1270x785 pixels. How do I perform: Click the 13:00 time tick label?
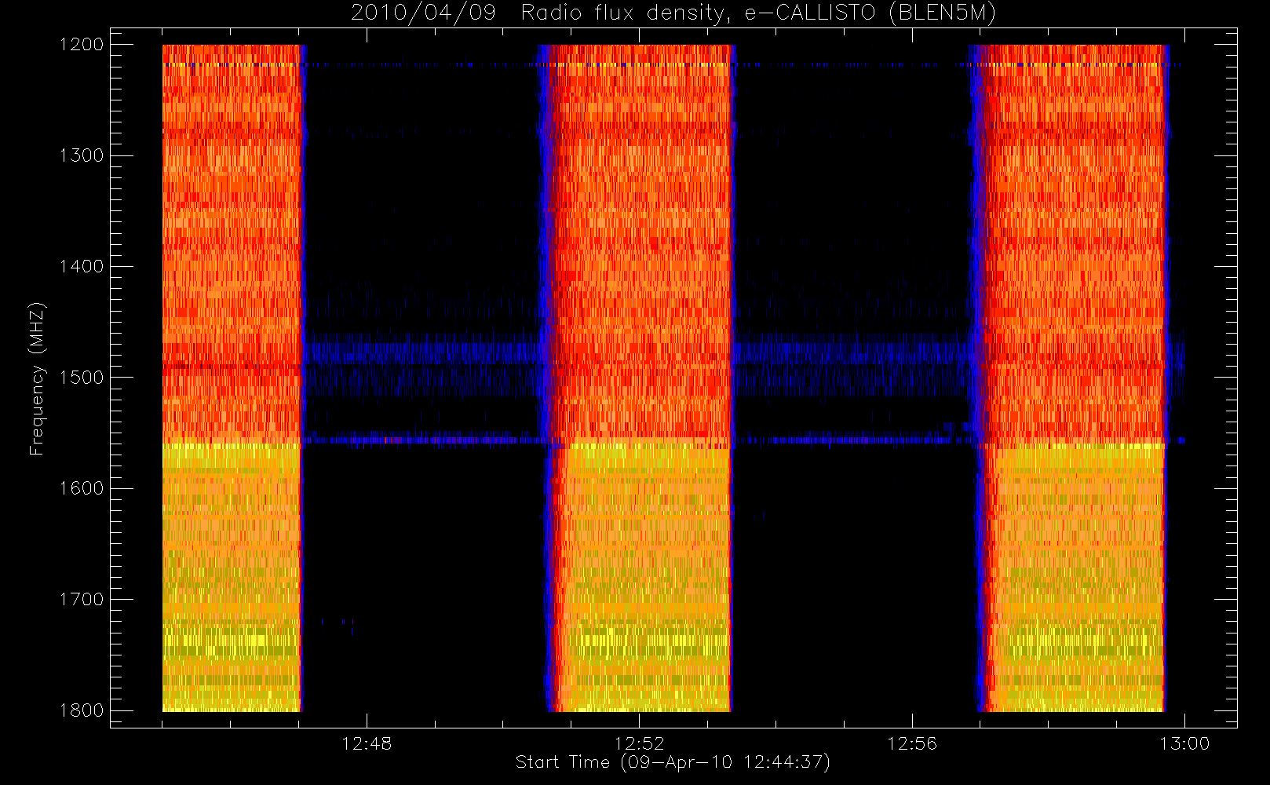[x=1184, y=743]
